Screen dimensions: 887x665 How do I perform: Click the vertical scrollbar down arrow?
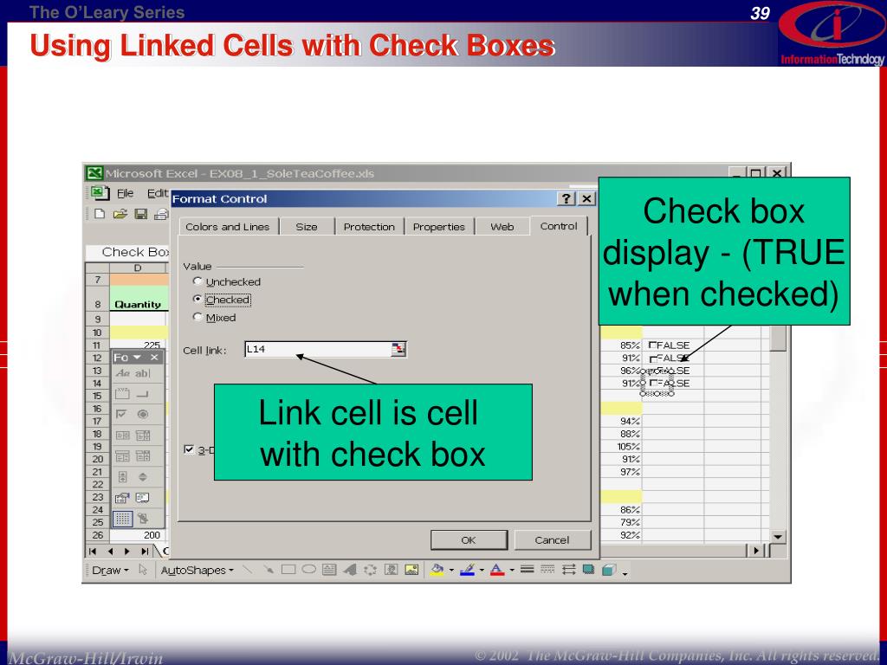779,537
